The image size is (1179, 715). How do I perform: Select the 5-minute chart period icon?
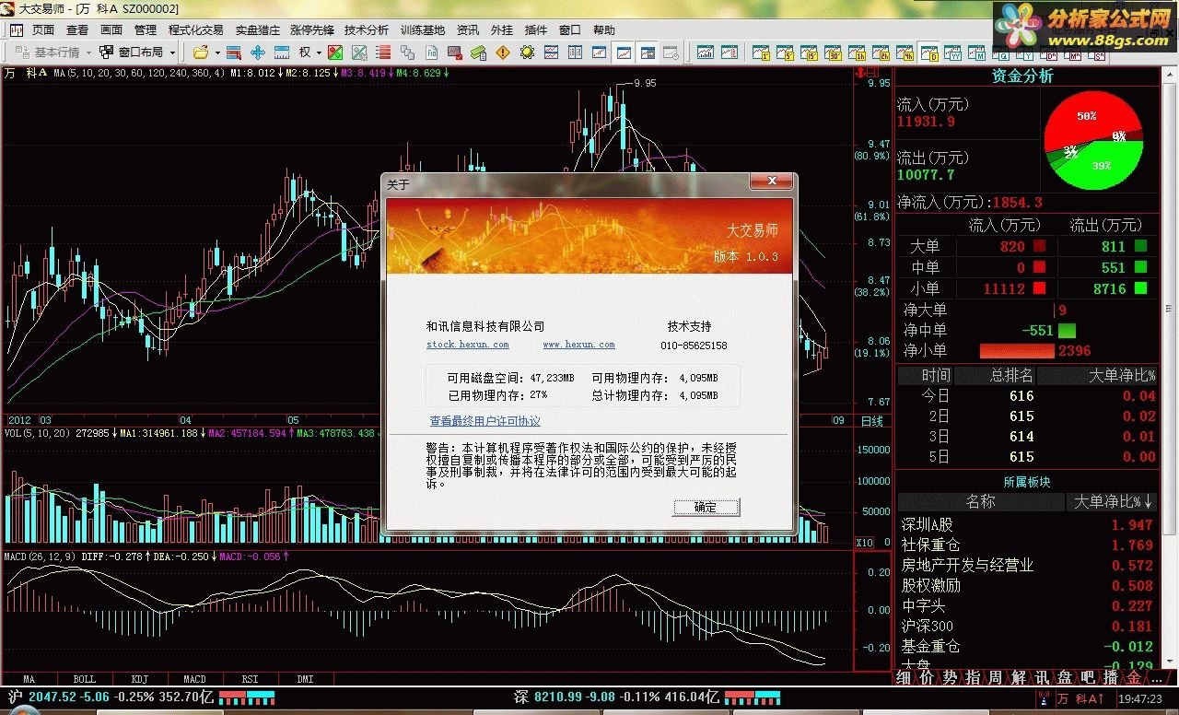787,53
